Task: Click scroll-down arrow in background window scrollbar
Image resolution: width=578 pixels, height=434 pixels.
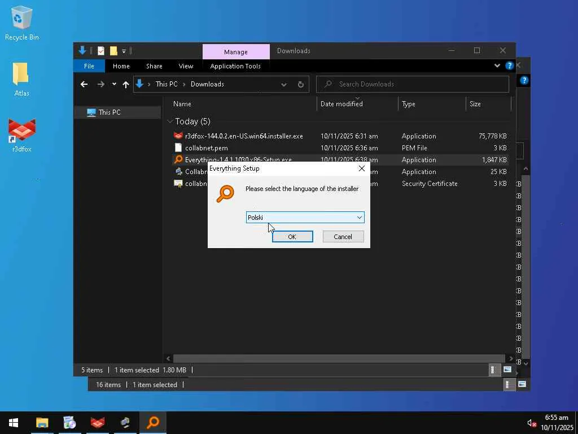Action: tap(526, 363)
